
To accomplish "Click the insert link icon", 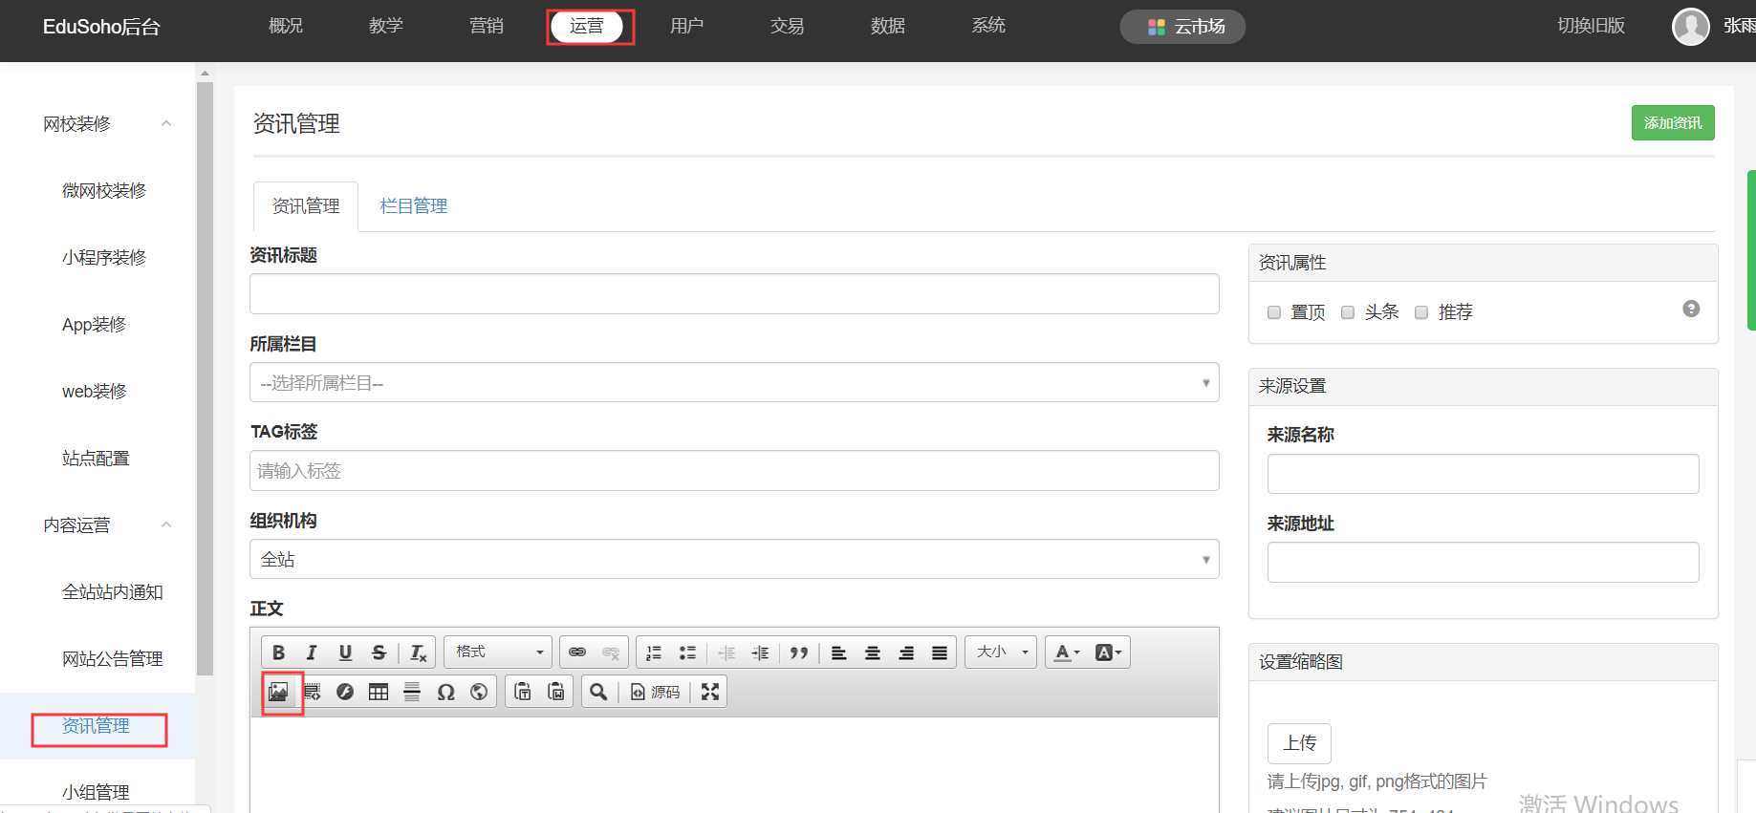I will [577, 653].
